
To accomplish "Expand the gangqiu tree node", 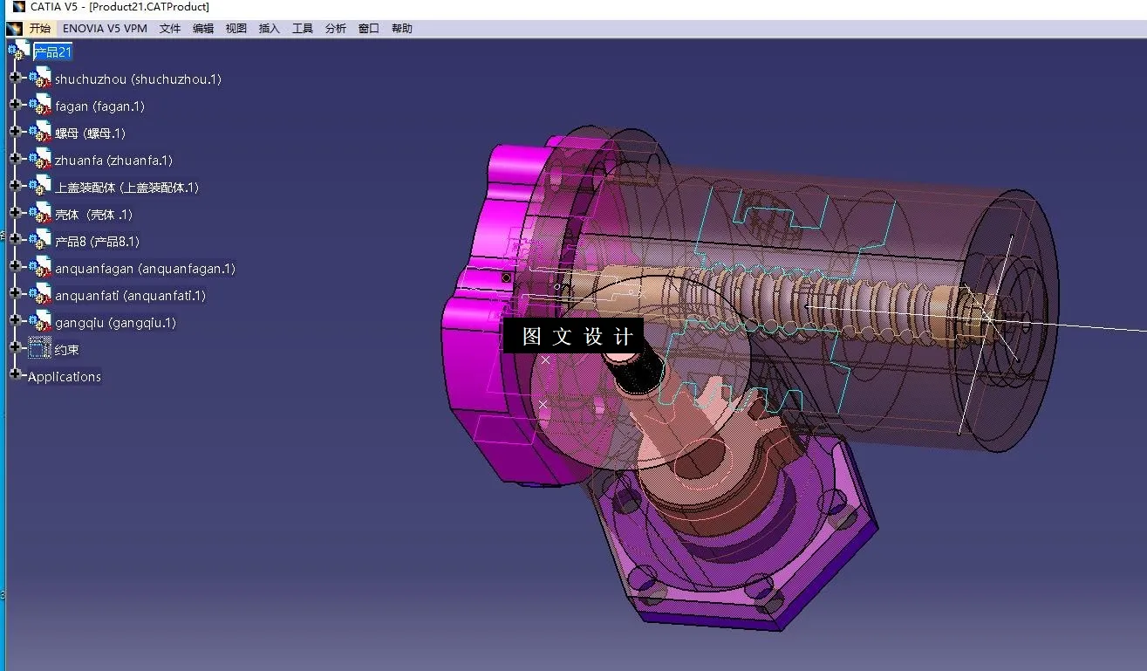I will (14, 322).
